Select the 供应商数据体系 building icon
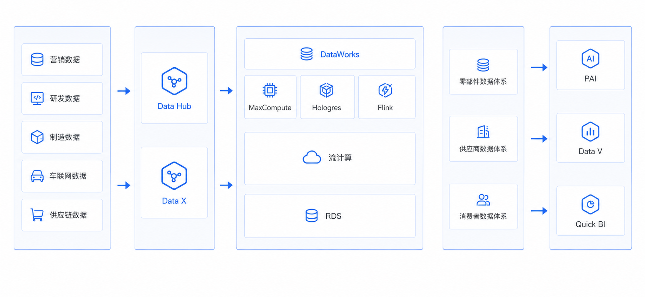Viewport: 645px width, 297px height. pos(483,132)
